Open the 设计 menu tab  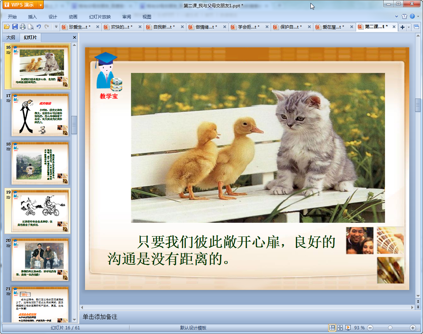[52, 17]
